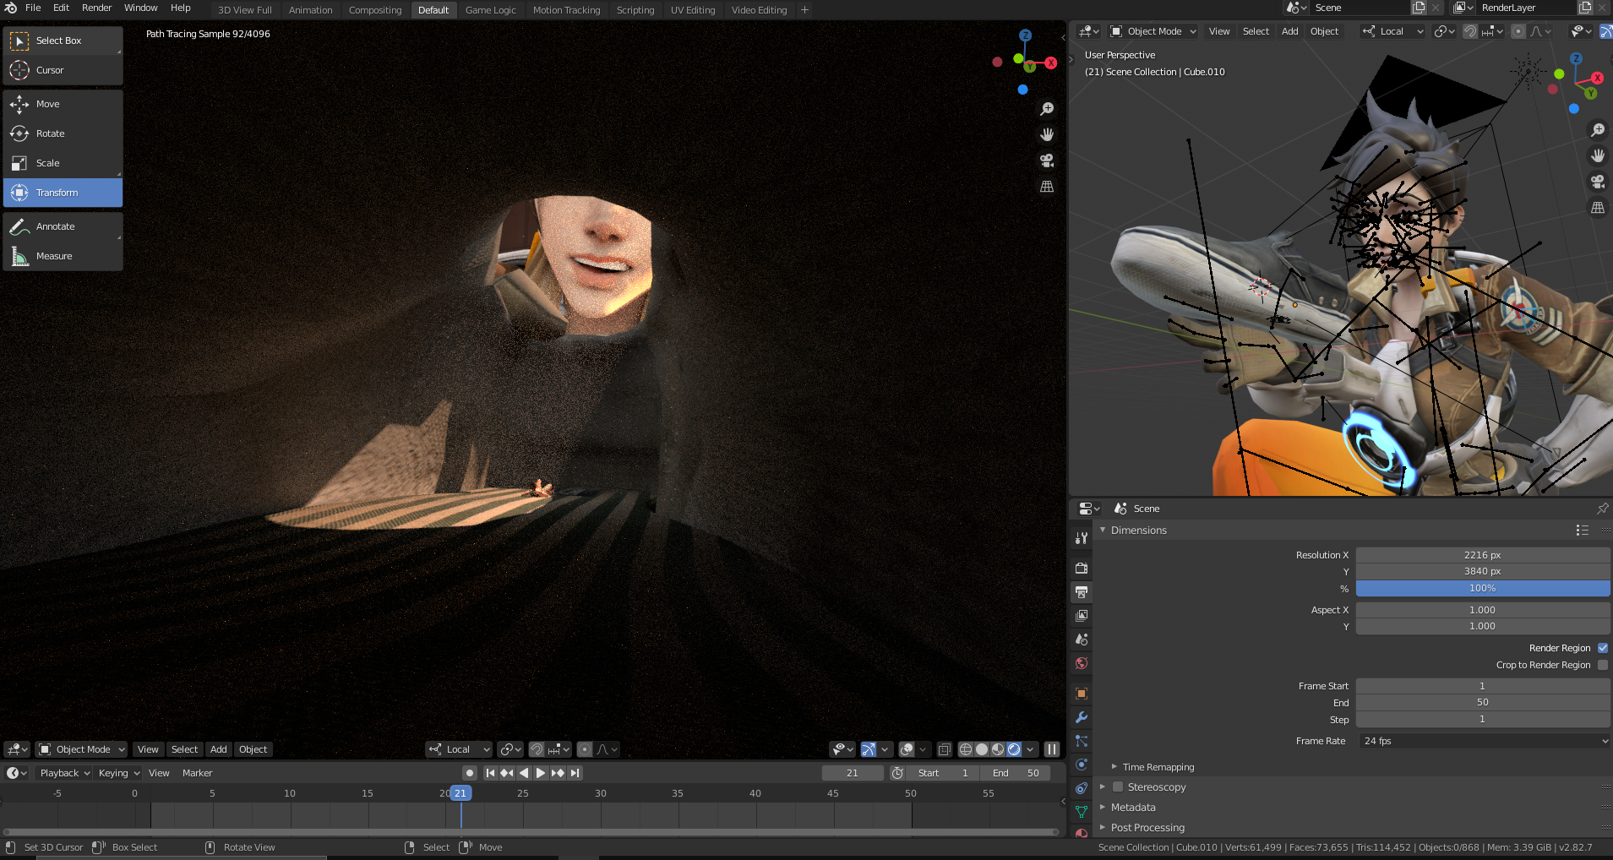
Task: Toggle X-ray in left viewport header
Action: [x=945, y=749]
